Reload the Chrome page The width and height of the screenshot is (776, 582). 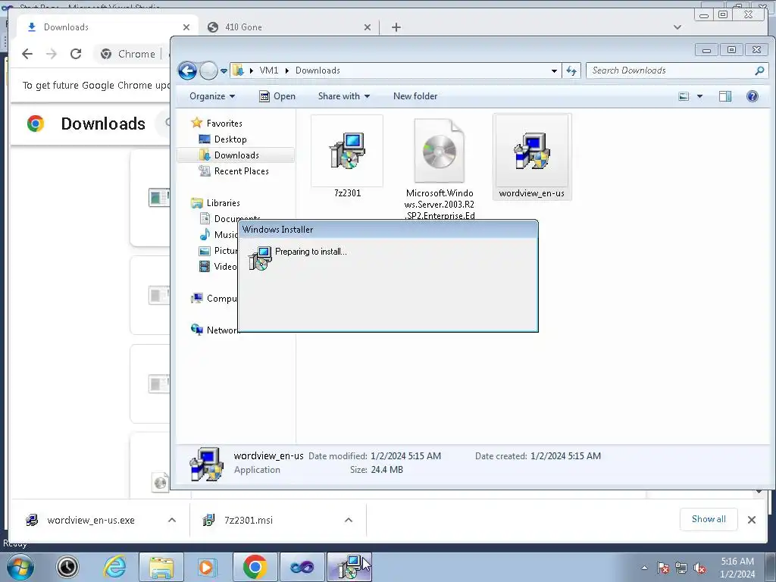[x=76, y=54]
